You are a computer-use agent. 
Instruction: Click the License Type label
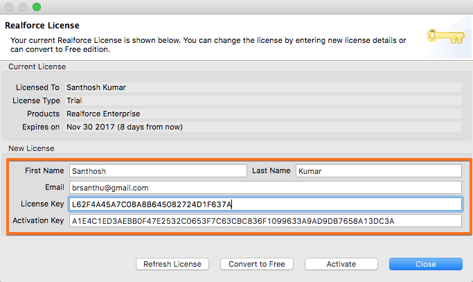pos(36,100)
